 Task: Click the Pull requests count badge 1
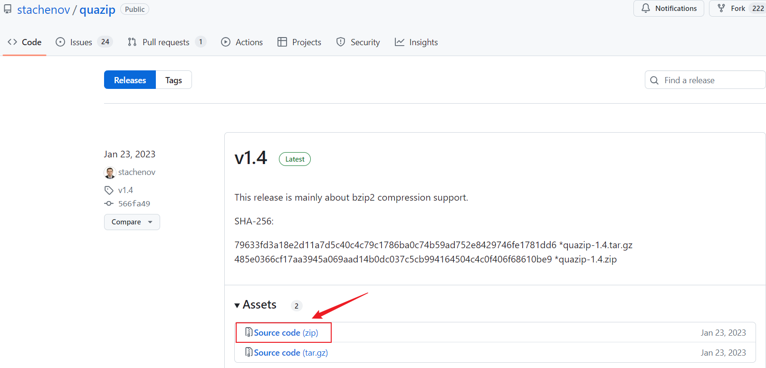(201, 42)
